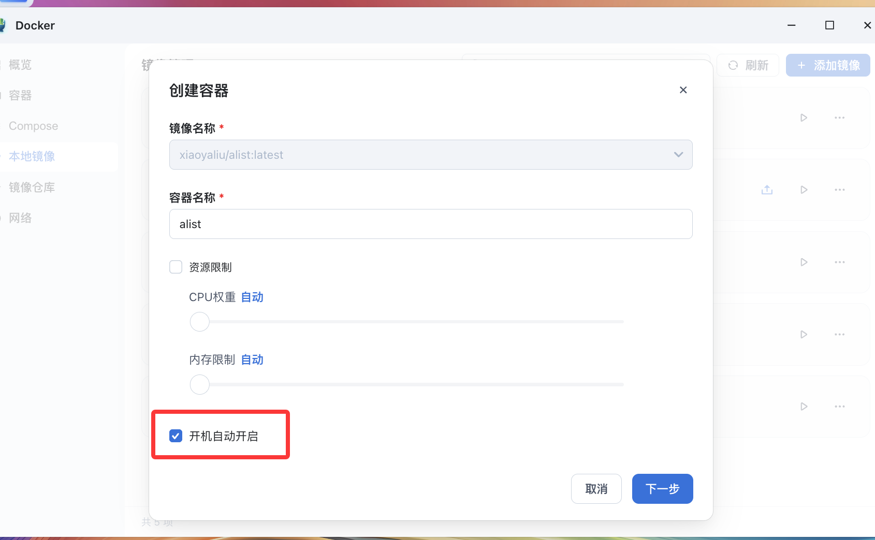
Task: Expand the 镜像名称 dropdown chevron
Action: pos(678,155)
